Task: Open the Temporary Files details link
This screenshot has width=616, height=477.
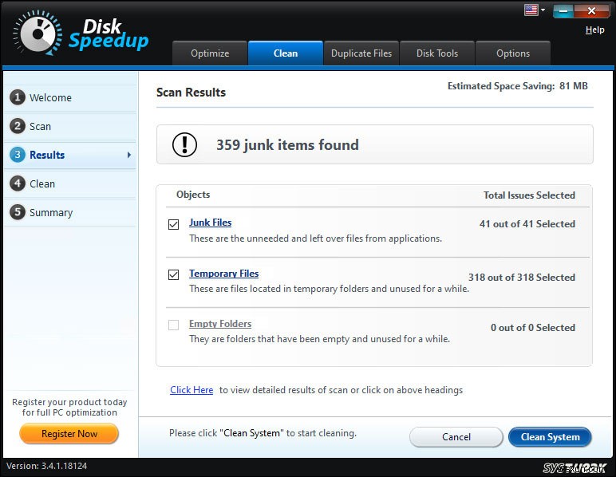Action: point(224,274)
